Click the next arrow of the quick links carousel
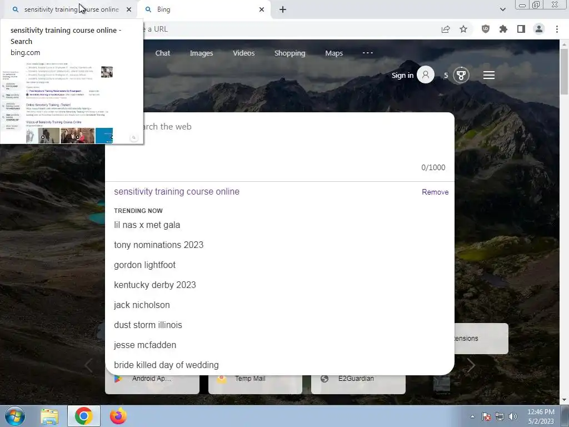 point(471,365)
